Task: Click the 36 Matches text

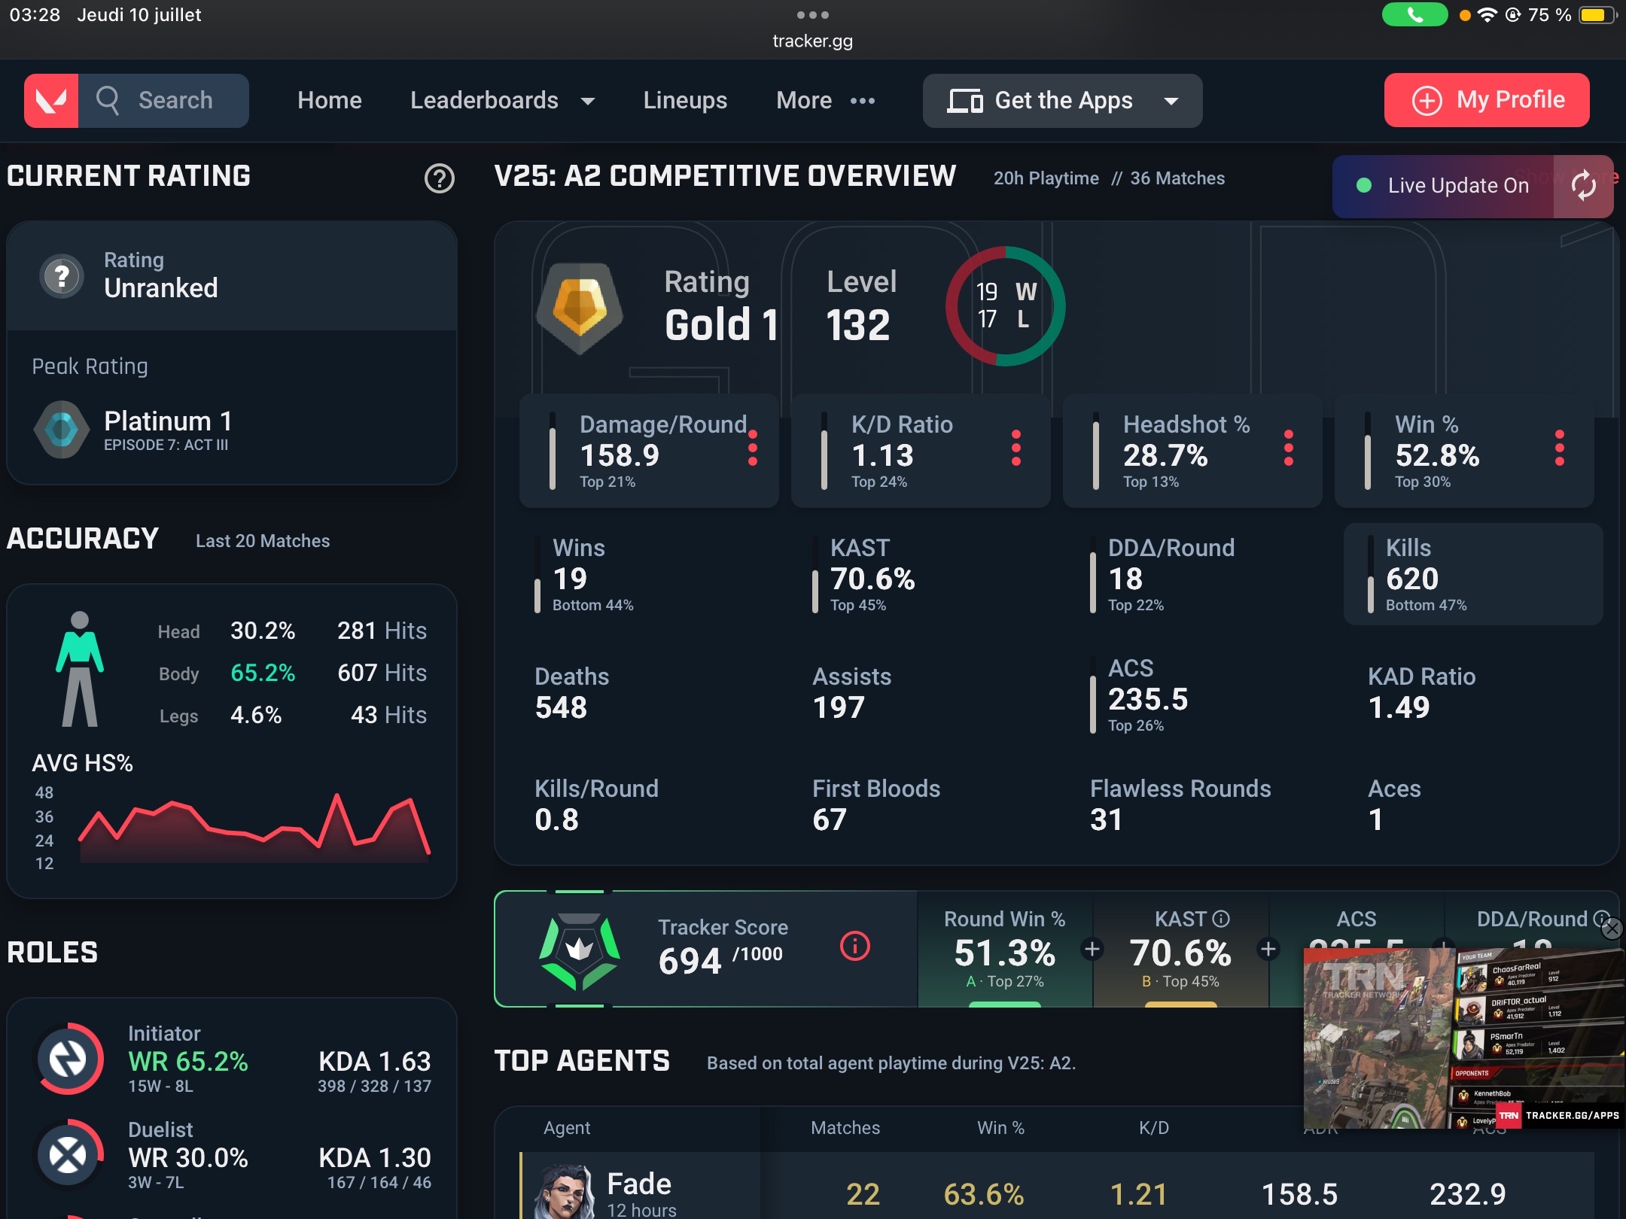Action: point(1177,178)
